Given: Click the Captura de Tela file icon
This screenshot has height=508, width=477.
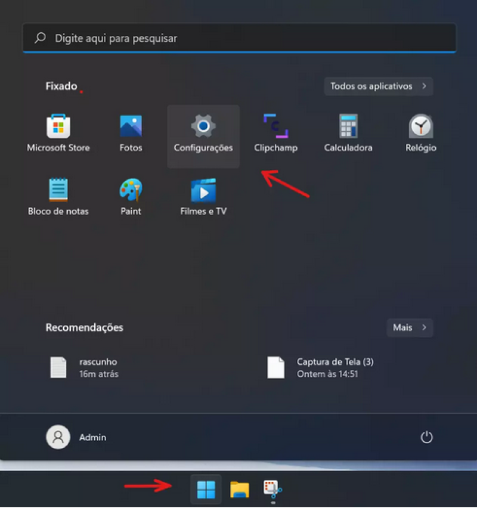Looking at the screenshot, I should pyautogui.click(x=275, y=367).
